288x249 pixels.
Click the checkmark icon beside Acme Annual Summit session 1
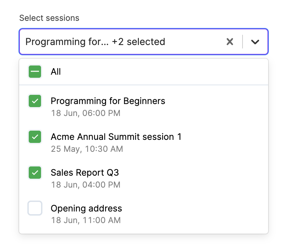coord(35,137)
